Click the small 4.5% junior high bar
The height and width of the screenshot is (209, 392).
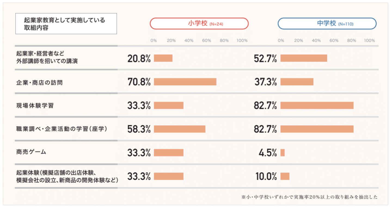tap(283, 153)
